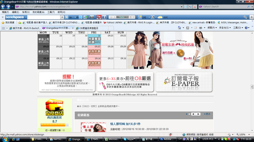
Task: Open the 工具(T) menu in menu bar
Action: (x=51, y=12)
